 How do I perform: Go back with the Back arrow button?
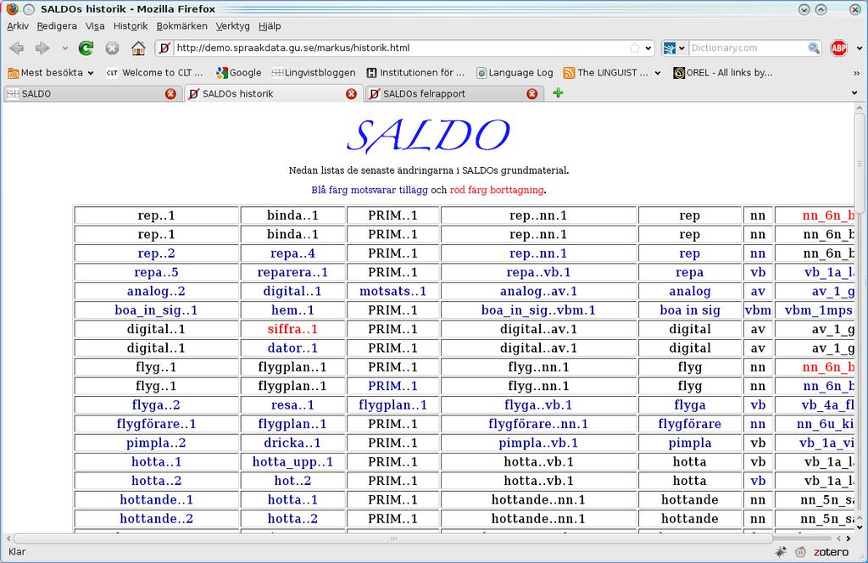[17, 48]
